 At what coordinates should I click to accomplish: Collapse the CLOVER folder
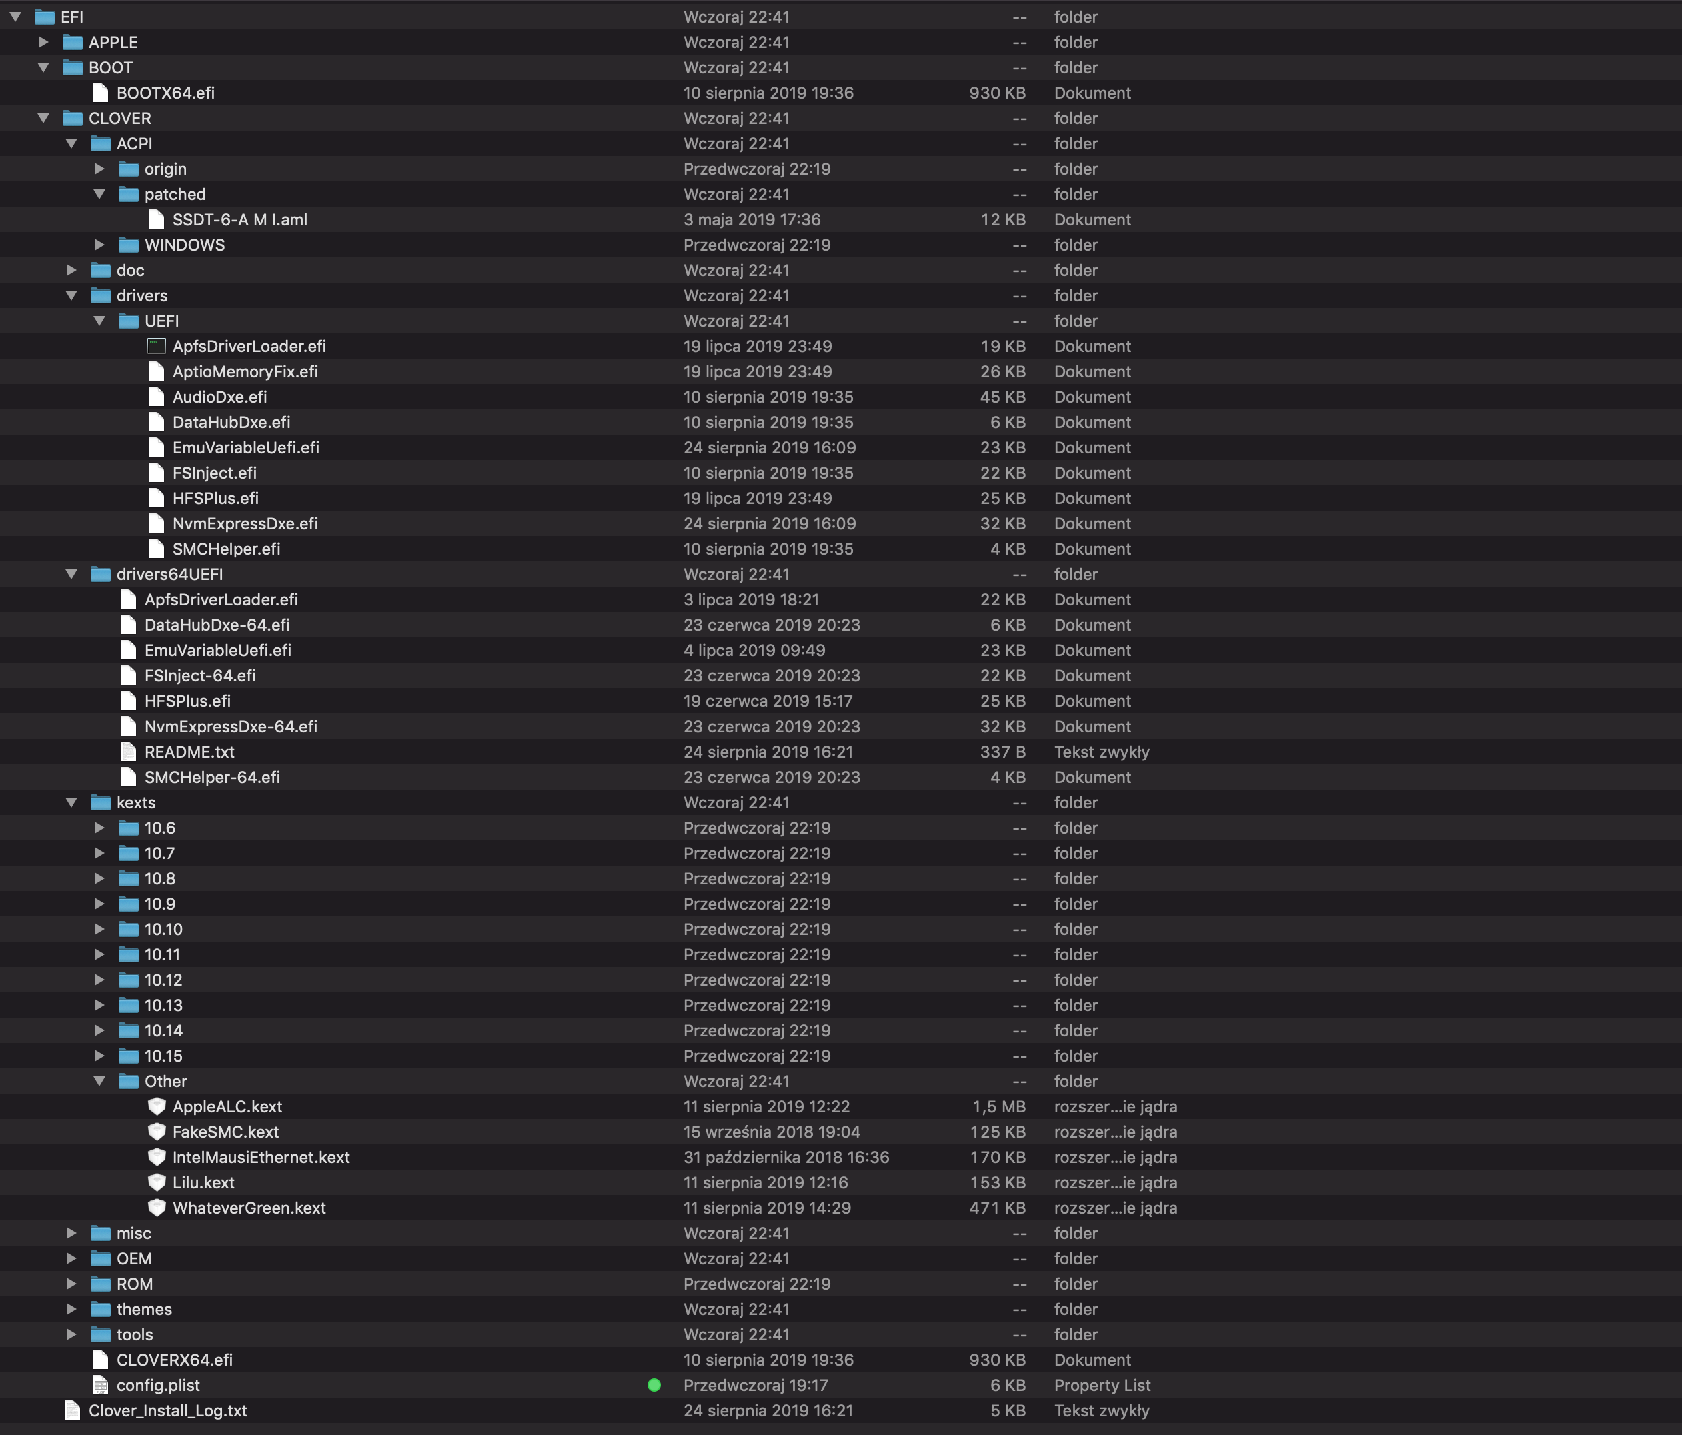point(44,119)
